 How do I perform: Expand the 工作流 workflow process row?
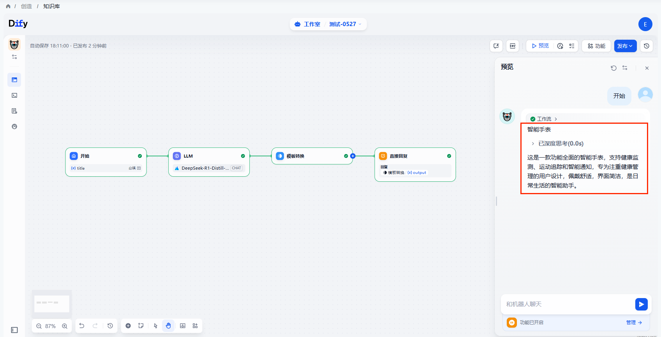click(544, 119)
